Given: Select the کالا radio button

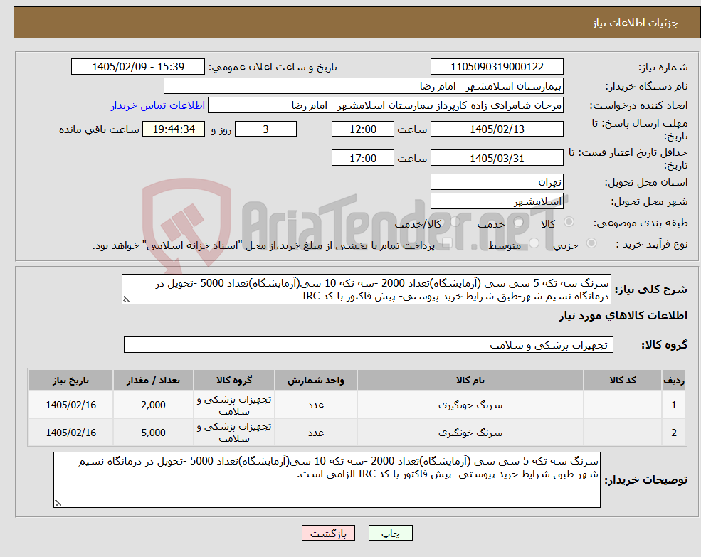Looking at the screenshot, I should pos(569,222).
